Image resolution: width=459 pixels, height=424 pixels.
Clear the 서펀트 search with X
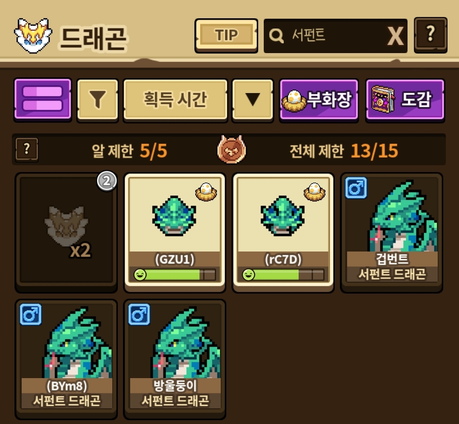click(396, 36)
